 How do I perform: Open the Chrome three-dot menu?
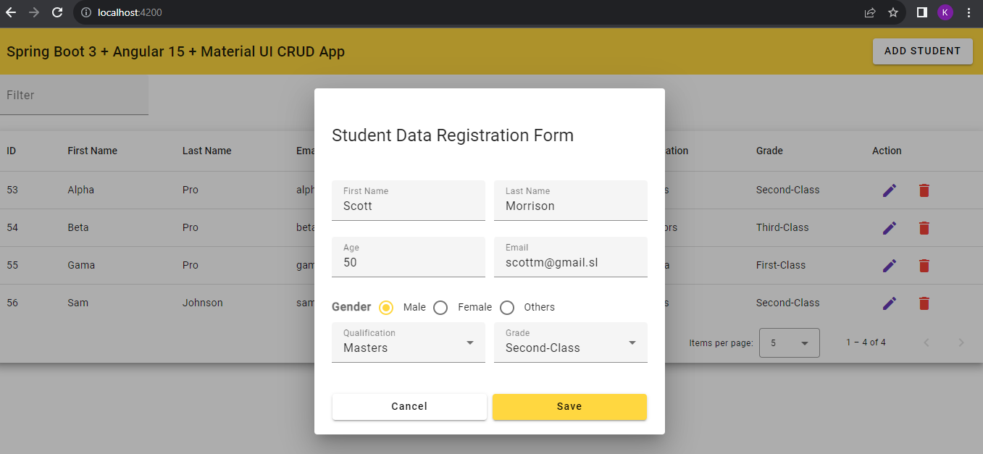(x=969, y=12)
